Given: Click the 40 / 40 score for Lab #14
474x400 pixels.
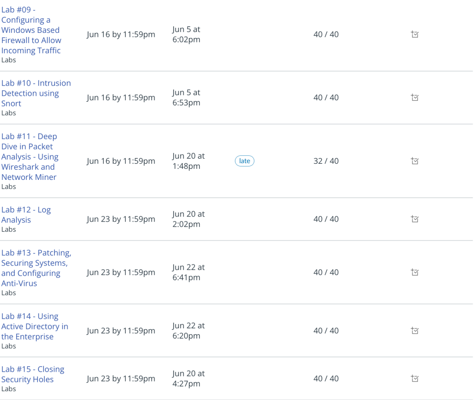Looking at the screenshot, I should pyautogui.click(x=326, y=331).
